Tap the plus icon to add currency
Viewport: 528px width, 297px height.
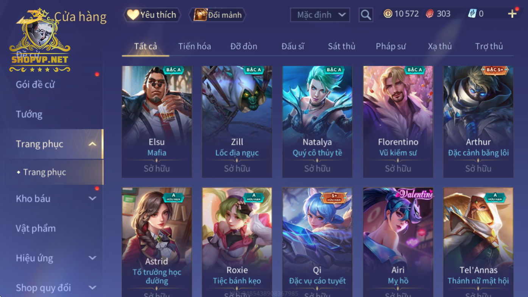point(512,14)
